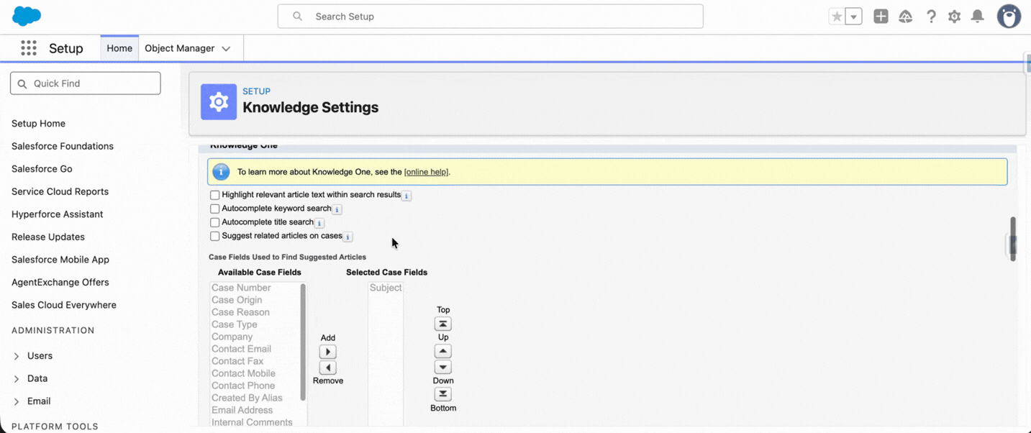1031x433 pixels.
Task: Select Case Origin in available fields
Action: (x=237, y=300)
